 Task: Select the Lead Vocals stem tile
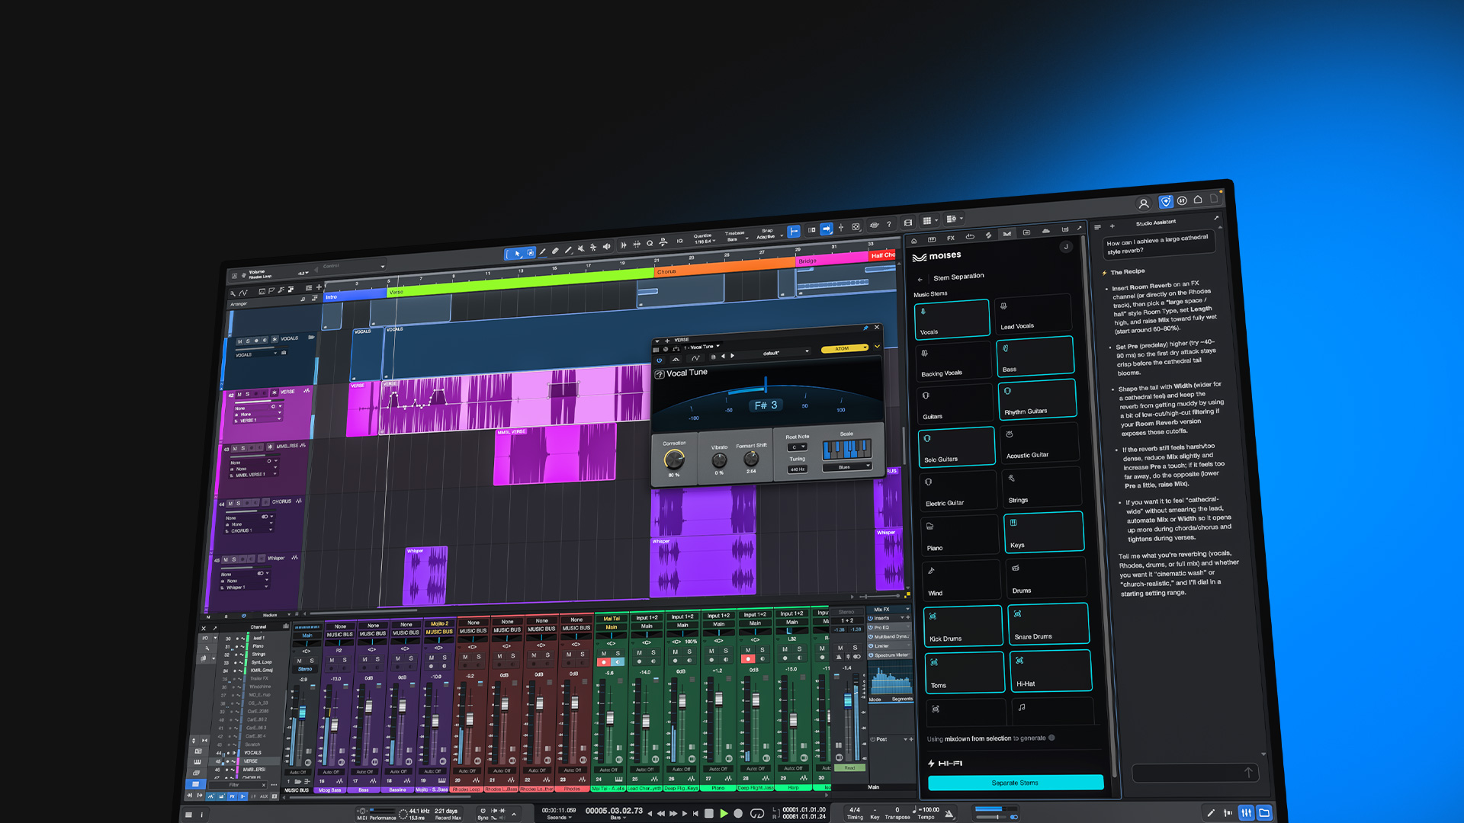[x=1033, y=314]
